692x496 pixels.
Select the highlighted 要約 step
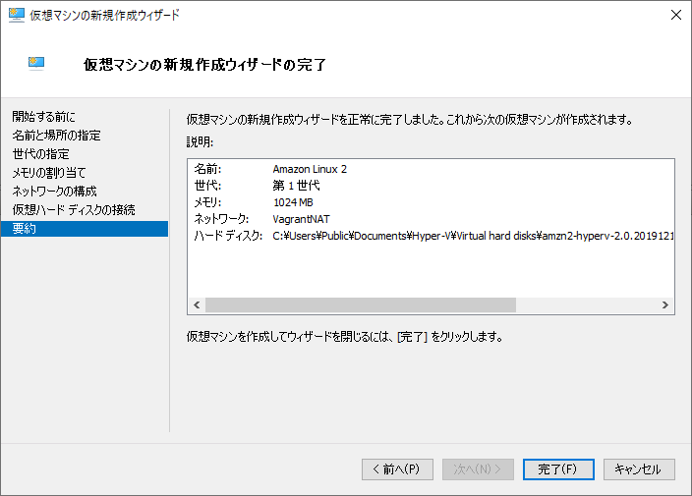(x=85, y=229)
